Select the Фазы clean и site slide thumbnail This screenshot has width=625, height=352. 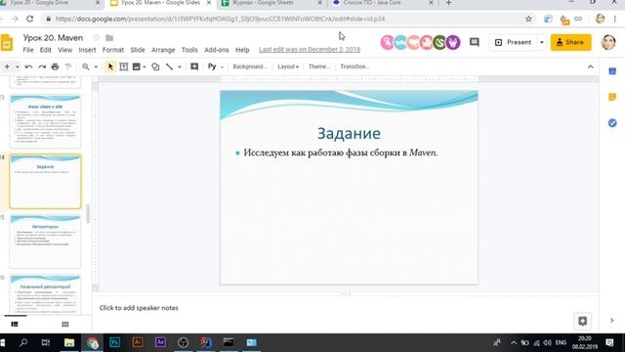45,121
